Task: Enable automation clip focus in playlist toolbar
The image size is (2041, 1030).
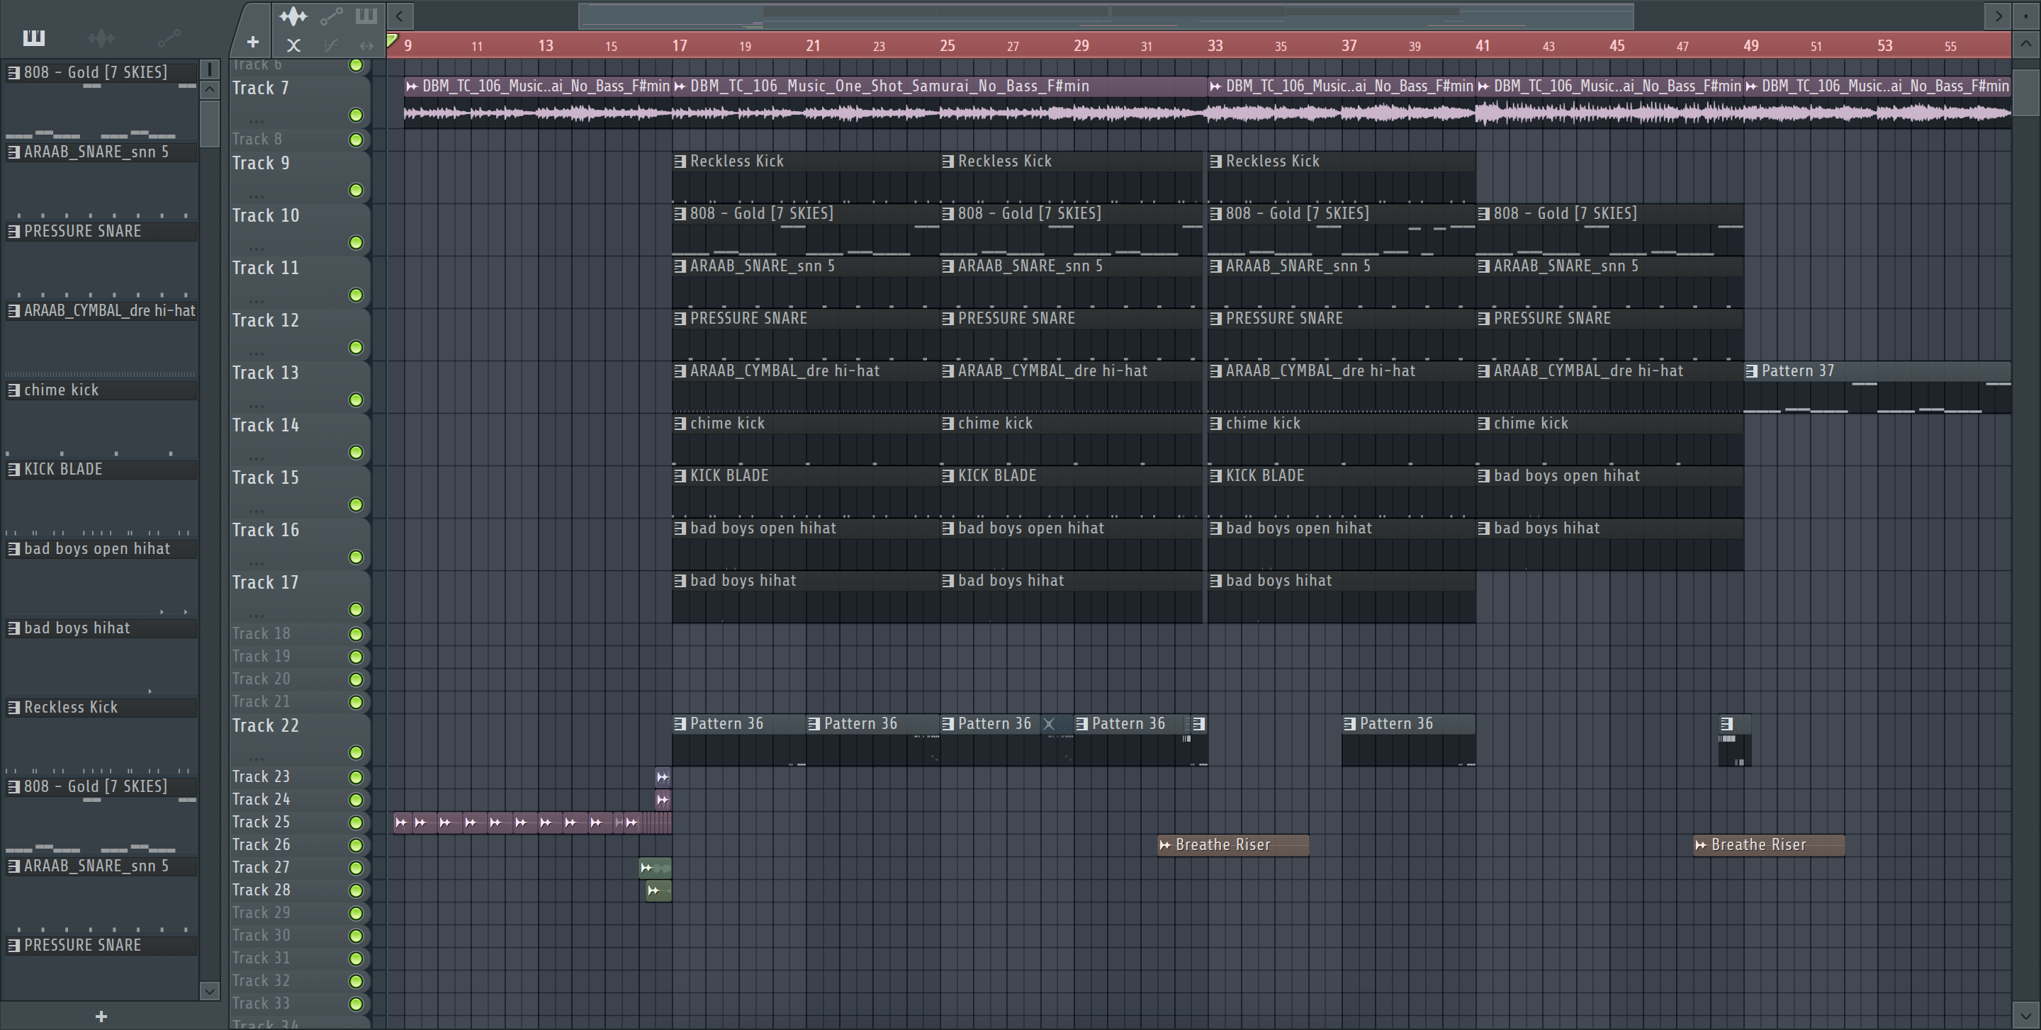Action: click(331, 15)
